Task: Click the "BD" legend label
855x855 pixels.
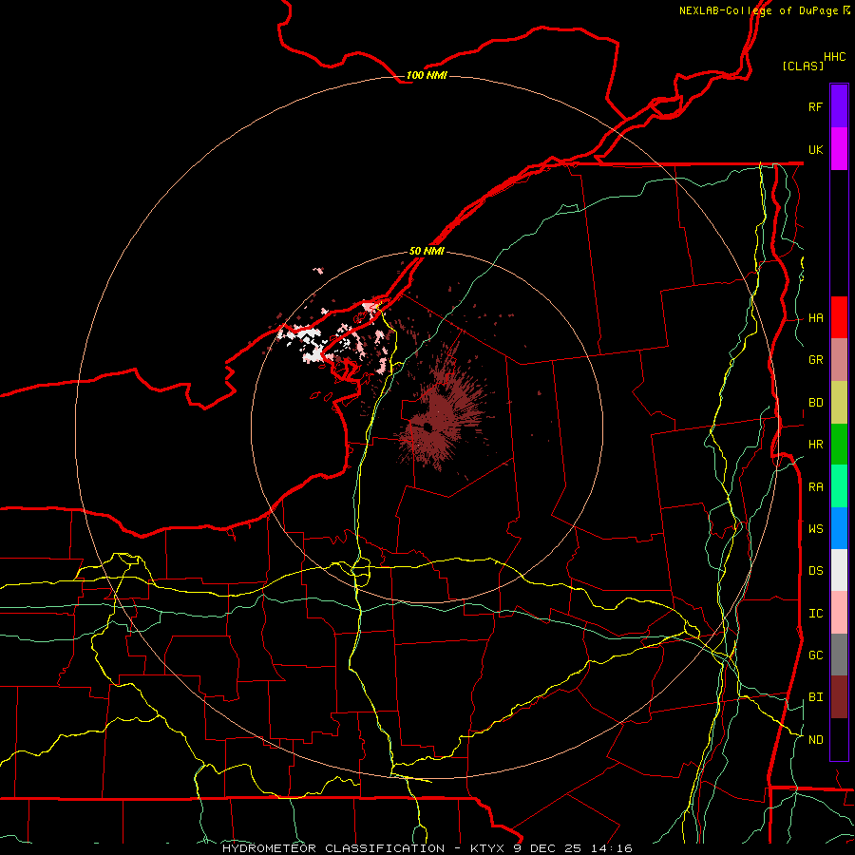Action: 815,403
